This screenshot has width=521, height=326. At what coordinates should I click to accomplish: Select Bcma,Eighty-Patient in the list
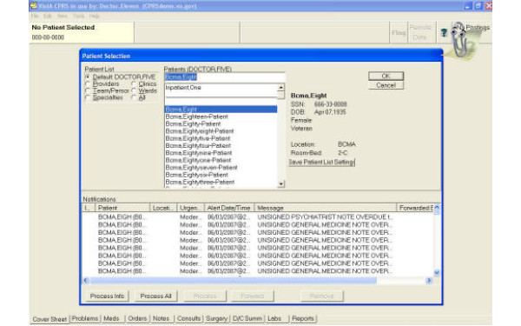[x=221, y=123]
